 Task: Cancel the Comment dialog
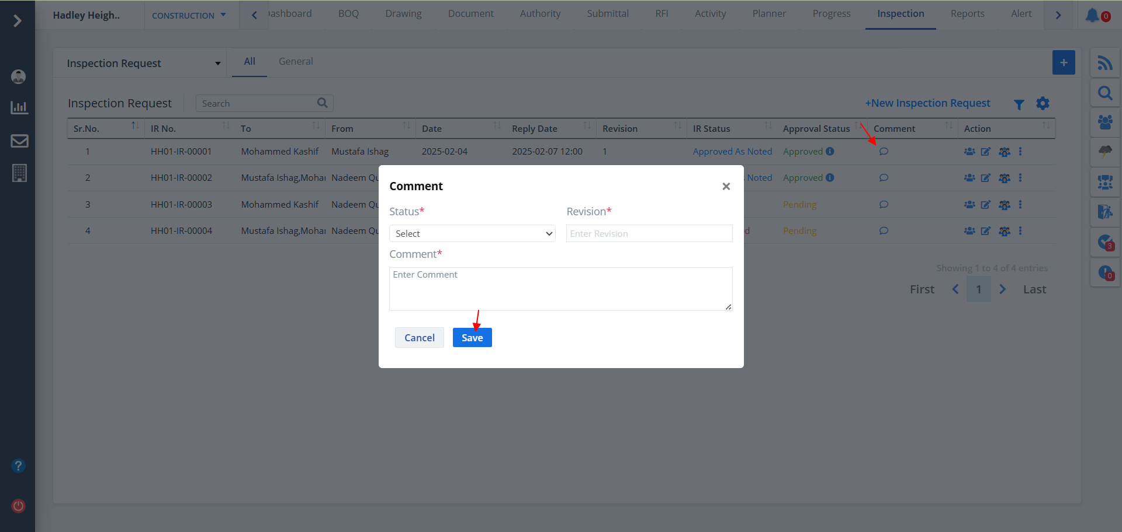pos(419,338)
